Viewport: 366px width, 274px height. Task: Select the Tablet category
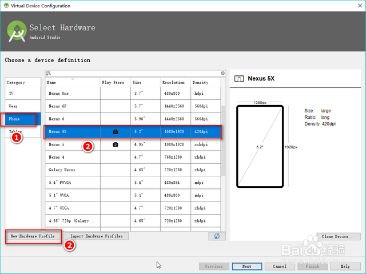pyautogui.click(x=23, y=132)
